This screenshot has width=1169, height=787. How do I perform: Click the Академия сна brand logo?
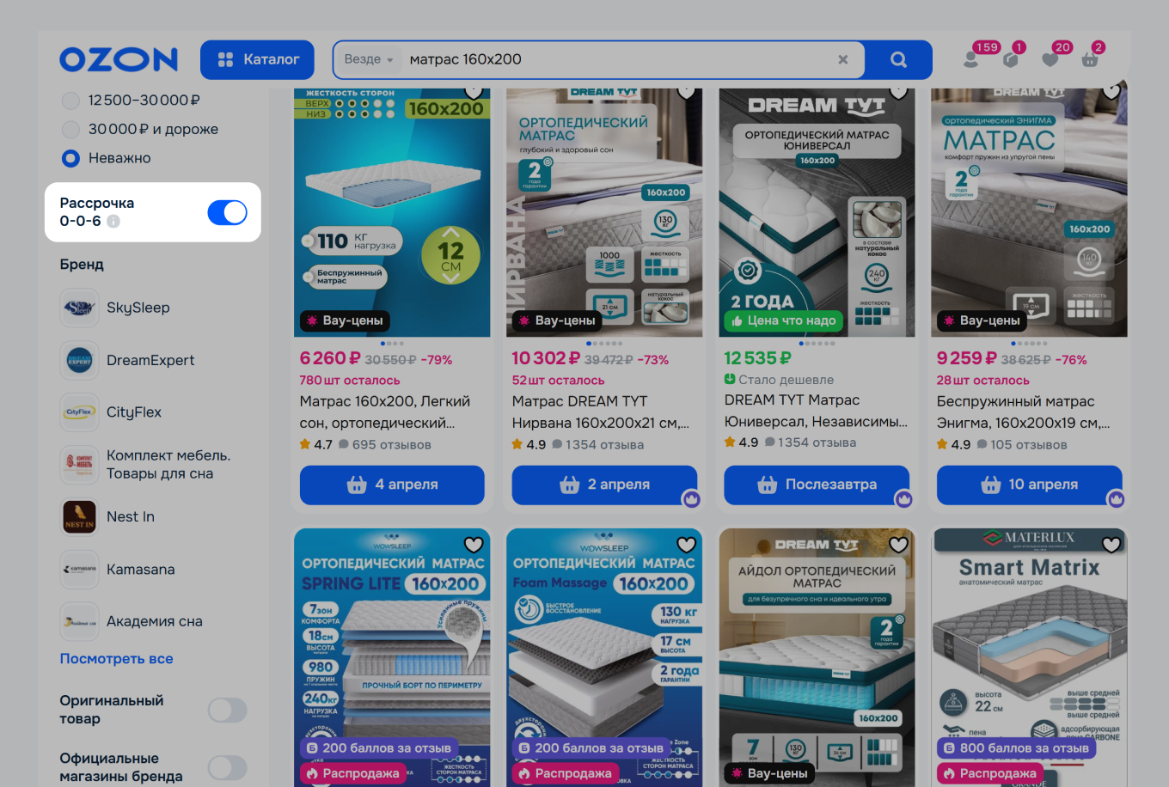click(79, 621)
